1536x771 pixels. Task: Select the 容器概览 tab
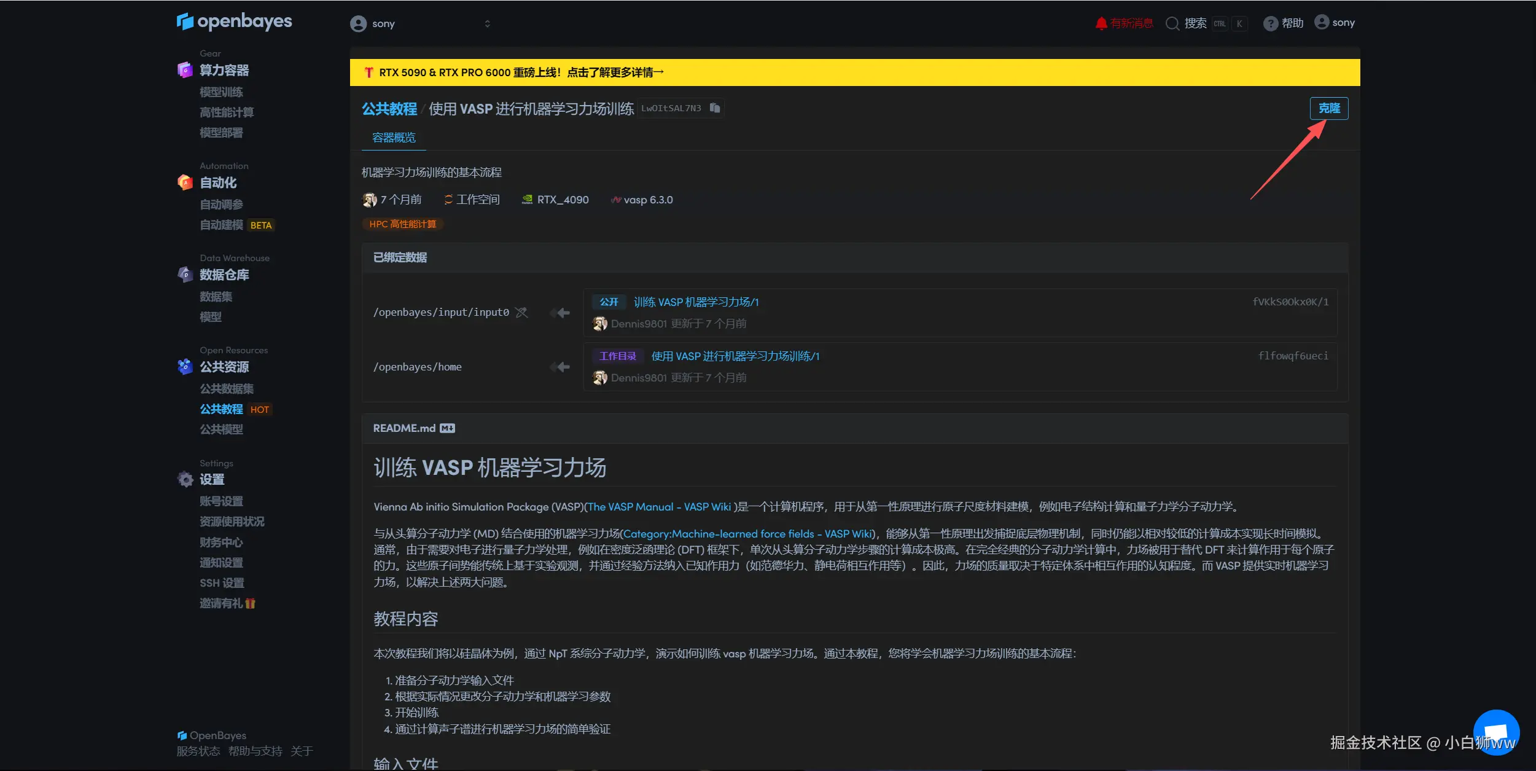394,138
